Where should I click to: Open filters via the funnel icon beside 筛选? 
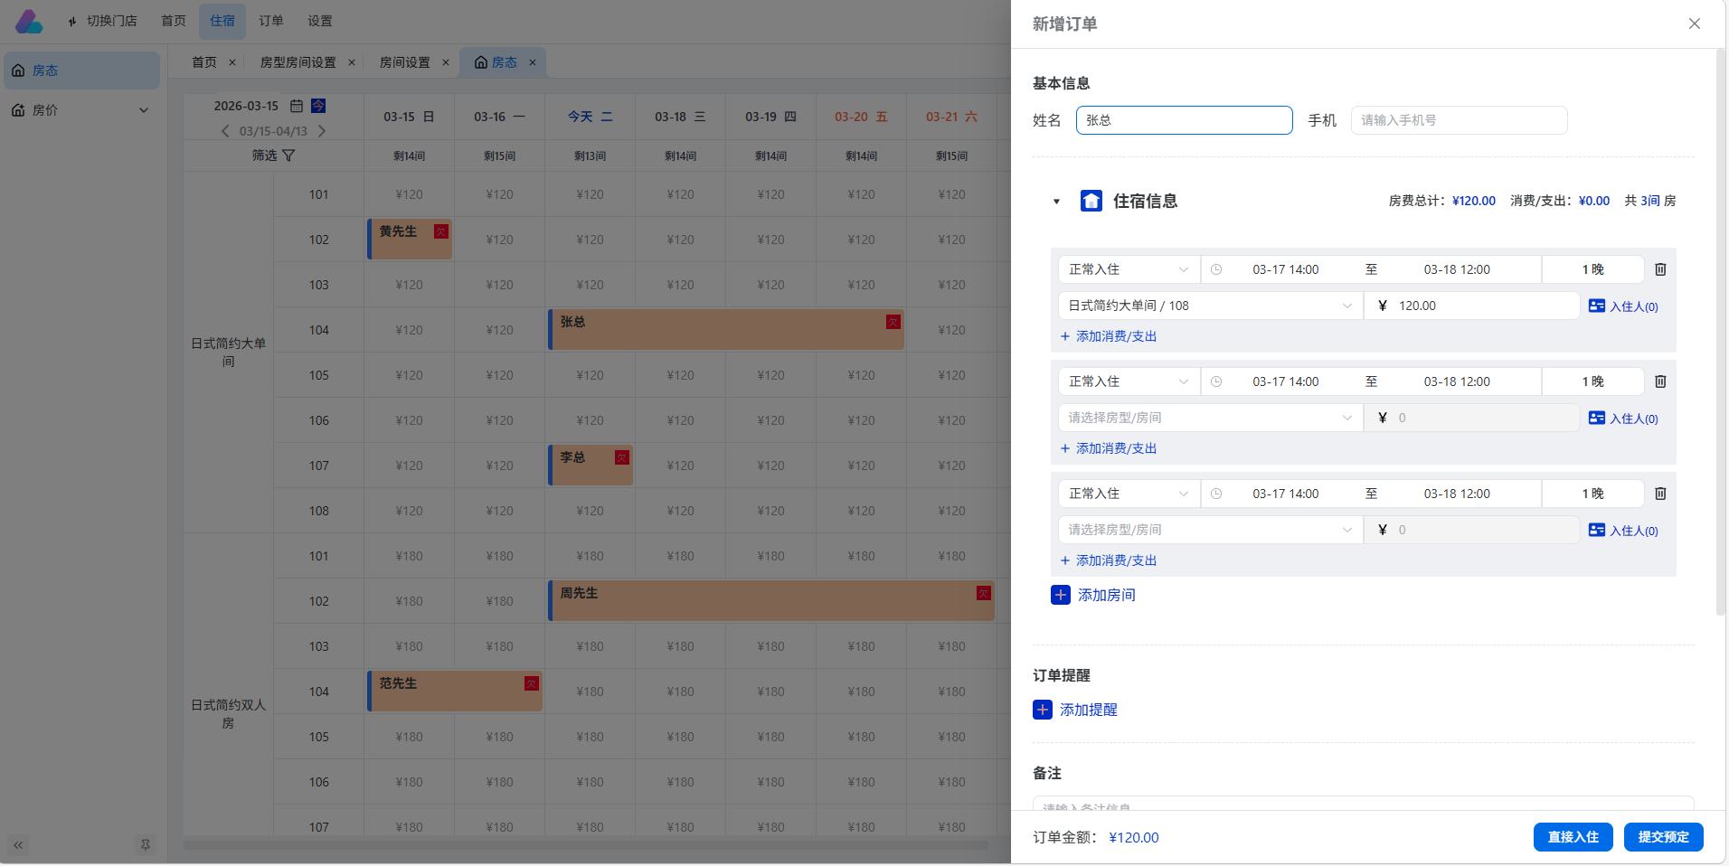[x=289, y=155]
